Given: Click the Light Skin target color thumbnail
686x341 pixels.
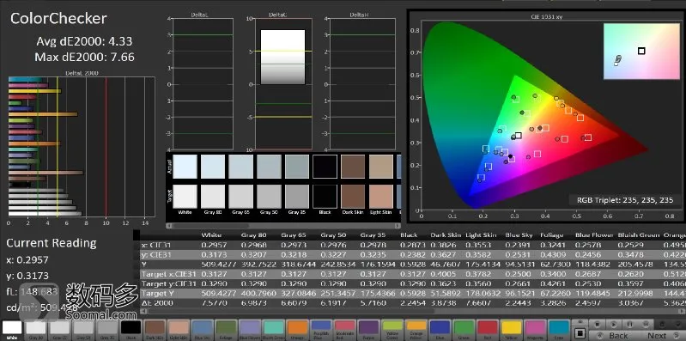Looking at the screenshot, I should pyautogui.click(x=380, y=196).
